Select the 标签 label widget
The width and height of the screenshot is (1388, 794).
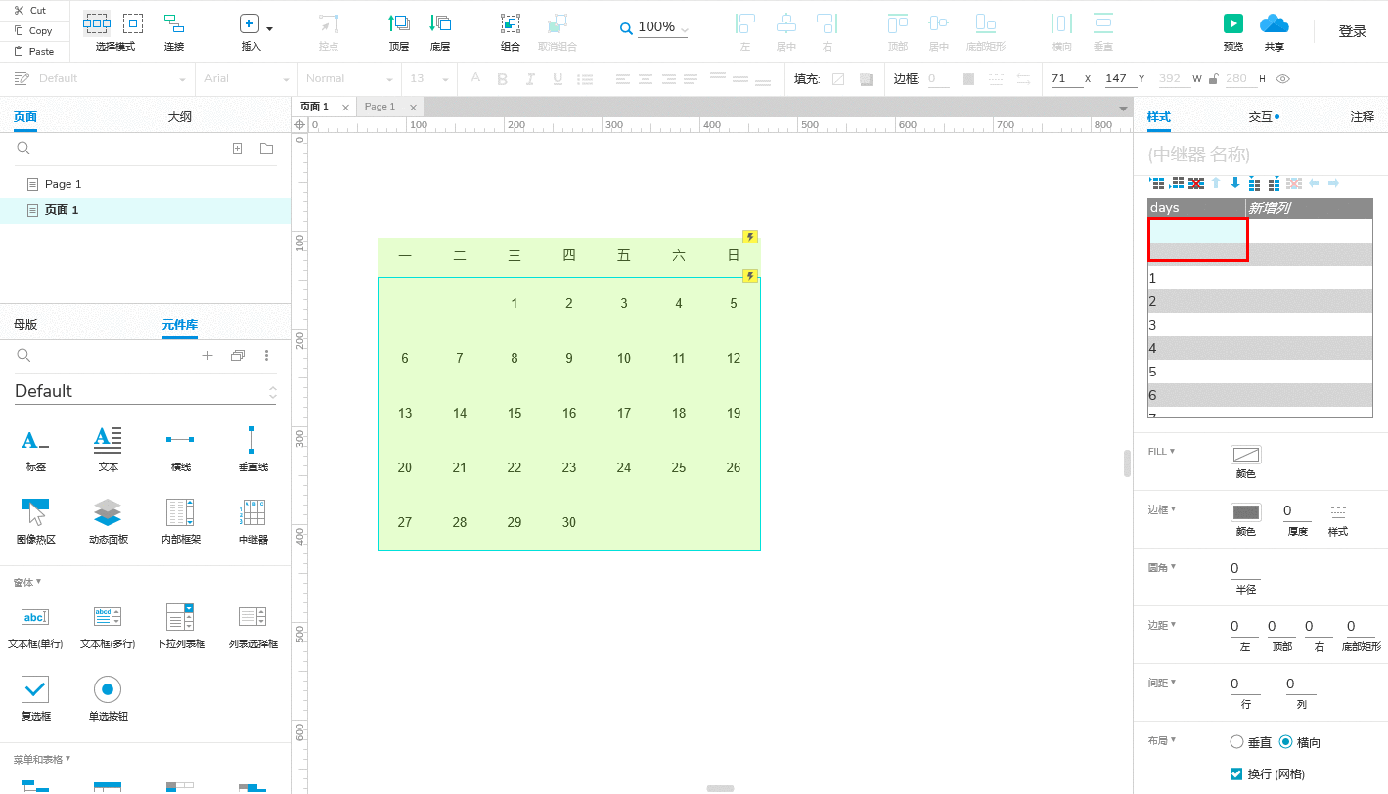[x=36, y=449]
